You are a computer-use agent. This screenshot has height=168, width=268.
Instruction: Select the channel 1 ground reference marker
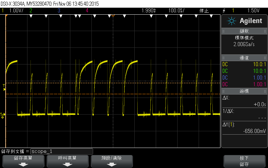tap(3, 115)
